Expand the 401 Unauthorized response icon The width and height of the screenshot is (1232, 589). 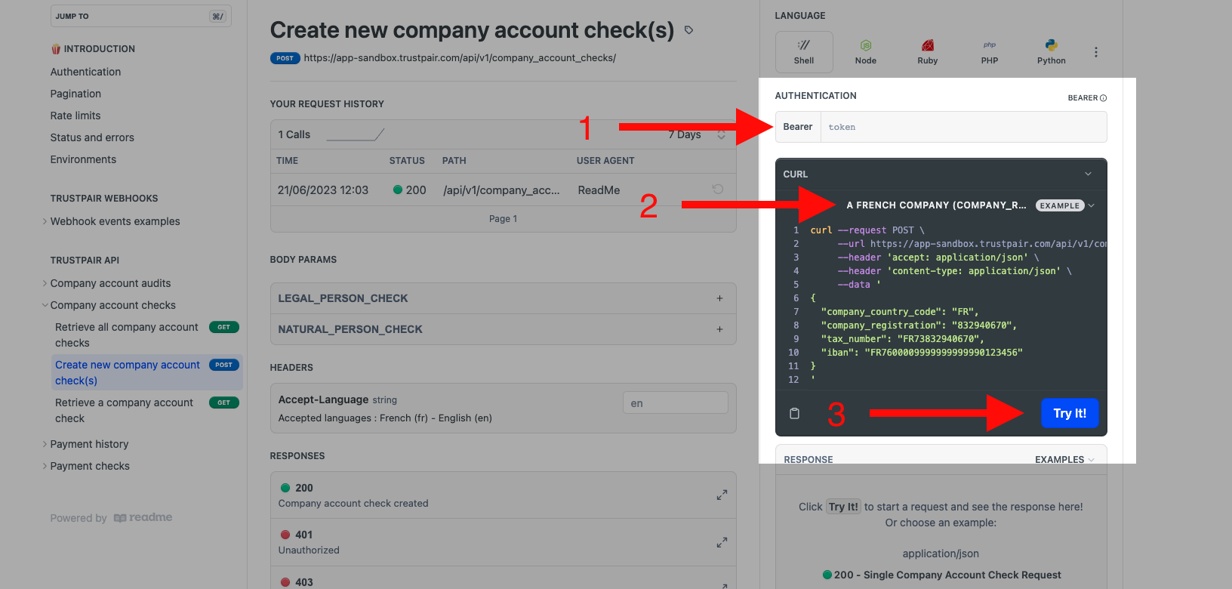(722, 542)
